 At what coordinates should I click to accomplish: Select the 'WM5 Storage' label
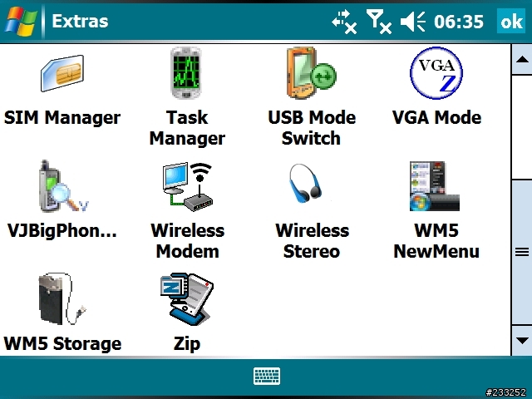(x=62, y=343)
